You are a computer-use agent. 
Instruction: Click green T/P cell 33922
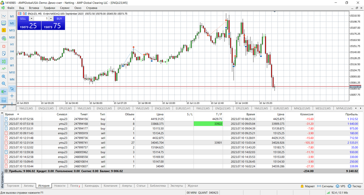point(208,124)
